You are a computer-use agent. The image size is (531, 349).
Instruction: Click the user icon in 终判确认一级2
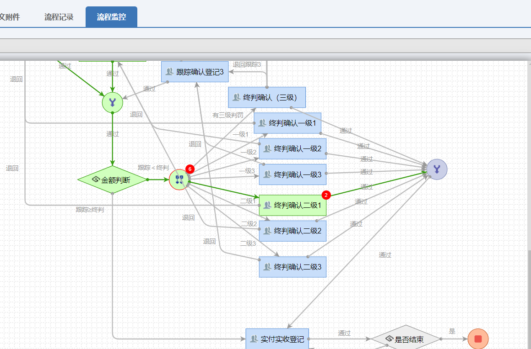click(267, 148)
